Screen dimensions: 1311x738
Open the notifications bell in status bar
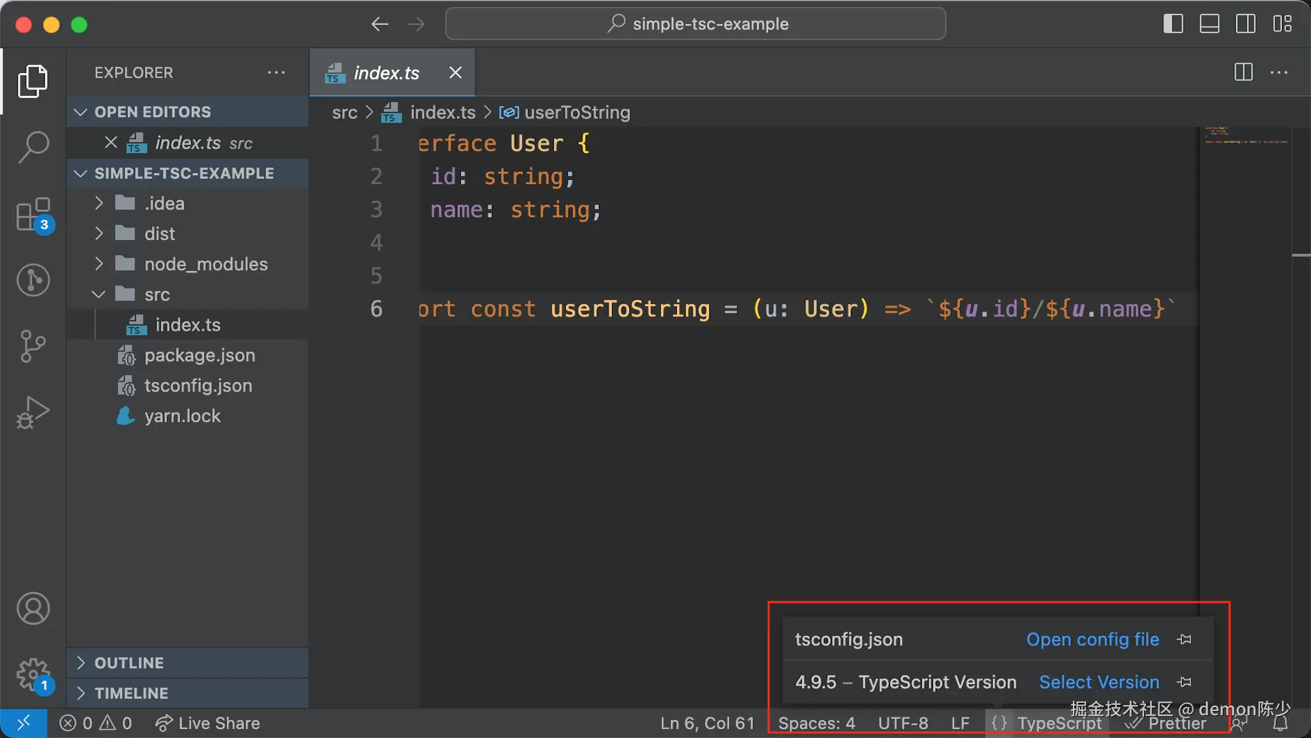(x=1281, y=723)
